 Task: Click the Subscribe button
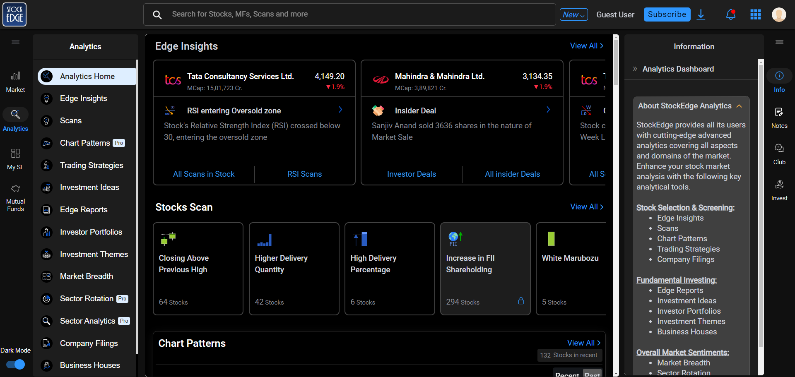[x=667, y=14]
